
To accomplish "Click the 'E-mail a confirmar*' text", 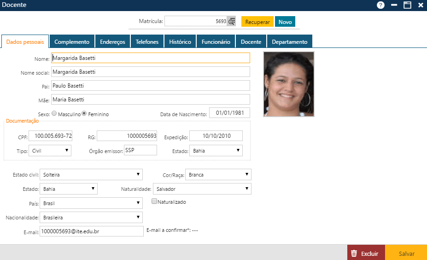I will coord(168,230).
